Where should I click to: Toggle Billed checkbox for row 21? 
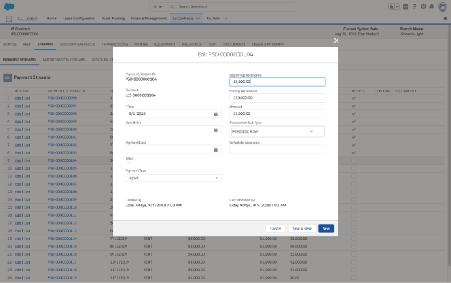pos(354,254)
